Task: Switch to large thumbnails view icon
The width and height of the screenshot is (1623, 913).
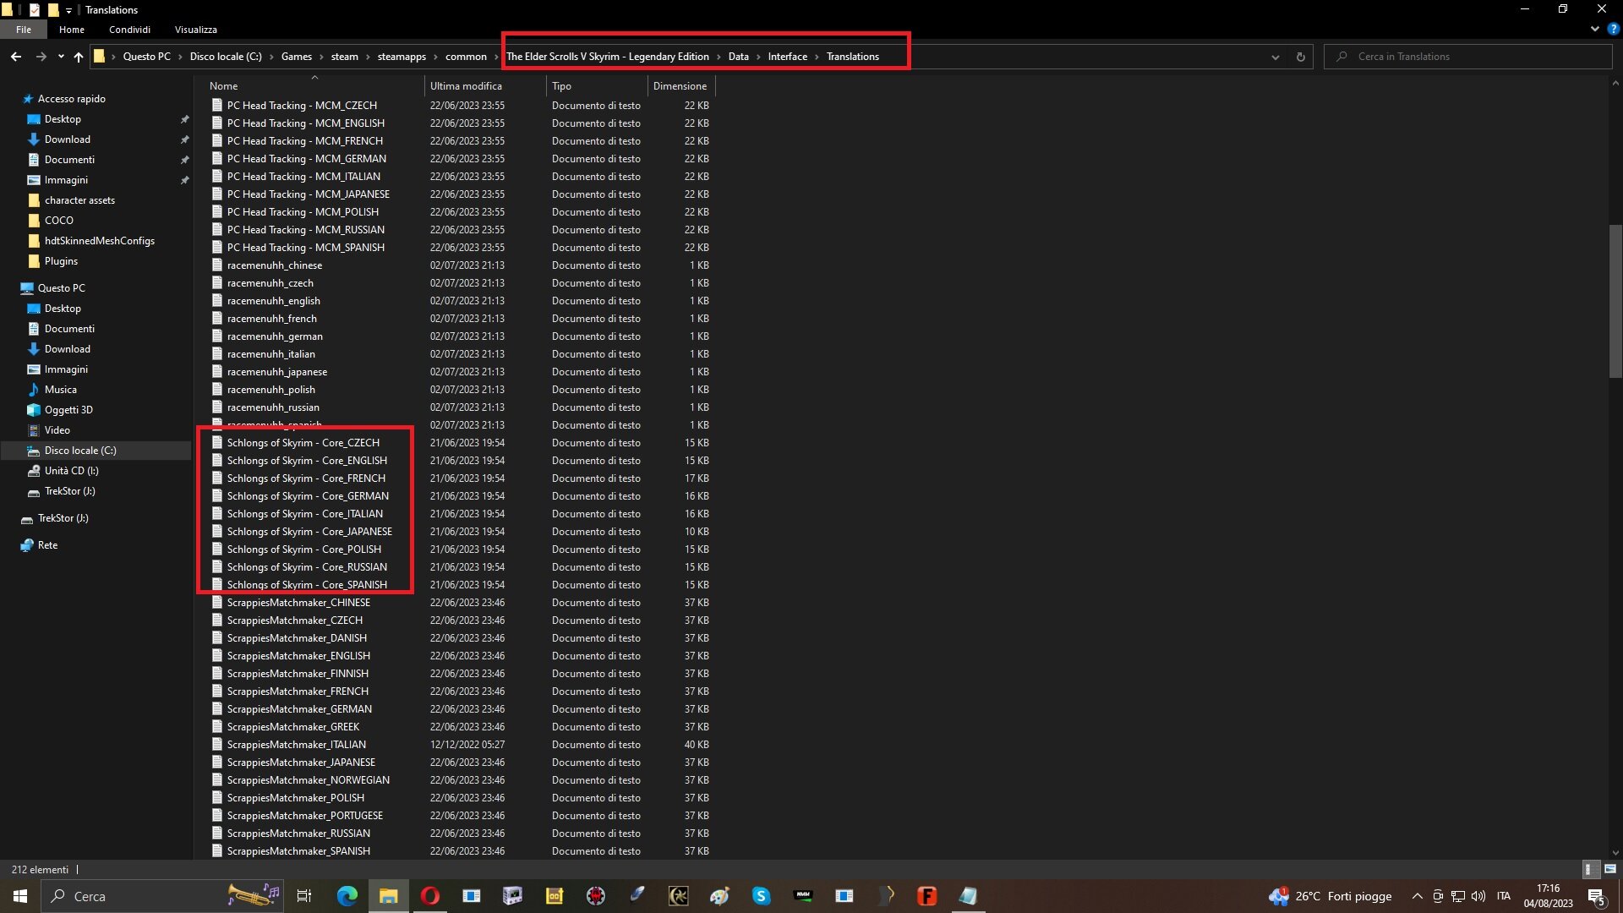Action: click(x=1609, y=869)
